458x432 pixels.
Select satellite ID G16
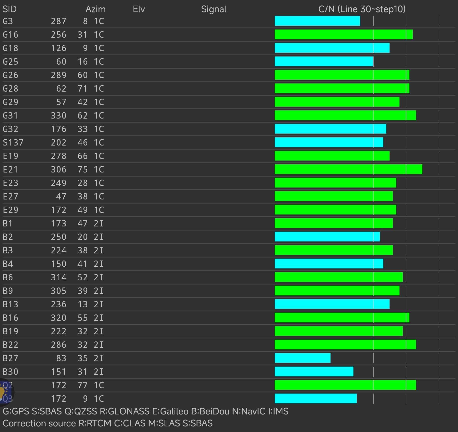(x=10, y=35)
